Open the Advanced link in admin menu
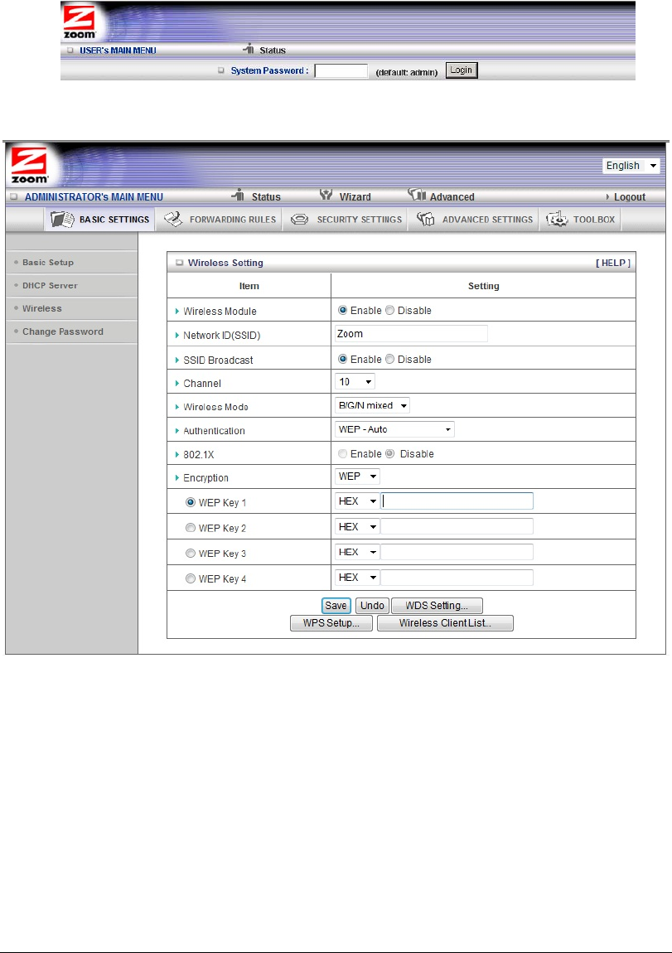Image resolution: width=672 pixels, height=953 pixels. pos(452,197)
